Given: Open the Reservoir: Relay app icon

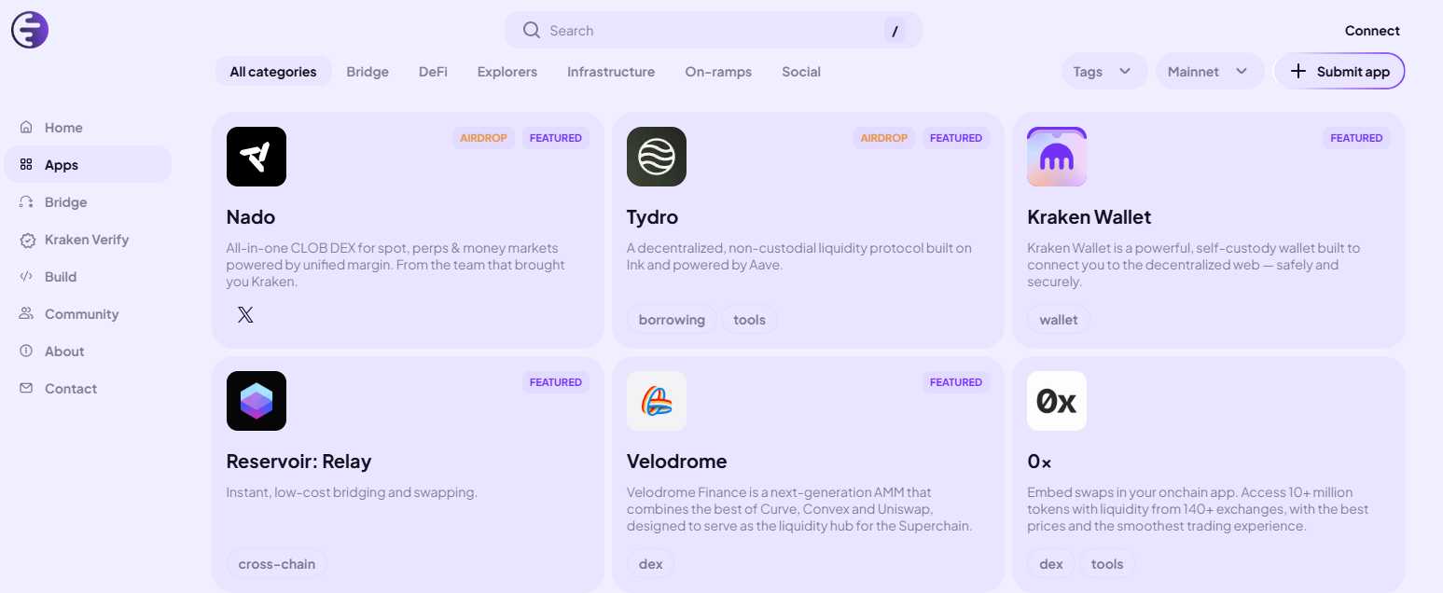Looking at the screenshot, I should pos(256,401).
